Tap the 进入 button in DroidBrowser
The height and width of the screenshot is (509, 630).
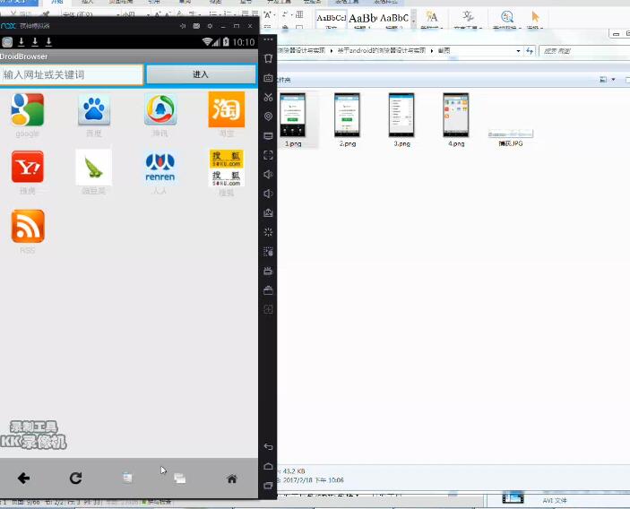[x=201, y=74]
